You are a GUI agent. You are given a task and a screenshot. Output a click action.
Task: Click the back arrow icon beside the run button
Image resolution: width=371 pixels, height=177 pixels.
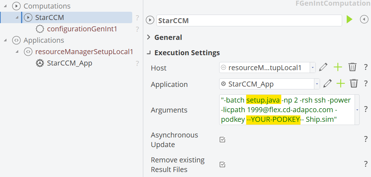click(x=364, y=20)
